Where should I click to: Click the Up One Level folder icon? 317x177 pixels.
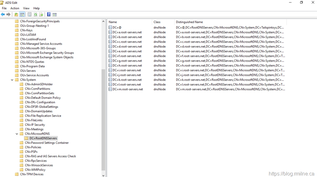coord(16,14)
